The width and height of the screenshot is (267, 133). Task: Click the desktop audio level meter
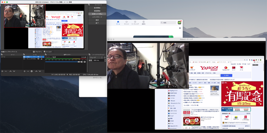pyautogui.click(x=65, y=59)
